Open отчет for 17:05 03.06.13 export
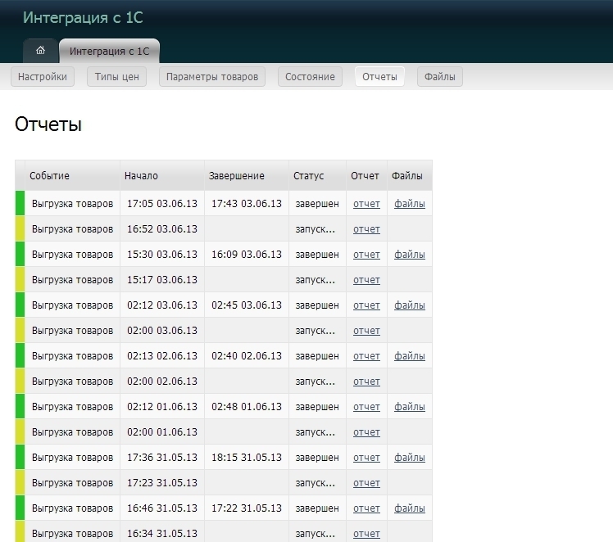Viewport: 613px width, 542px height. point(366,203)
